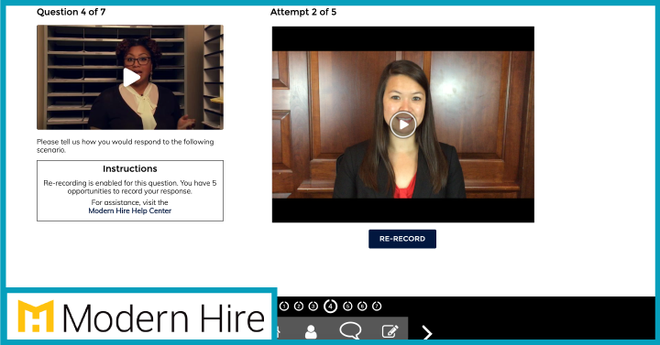
Task: Click the partially hidden leftmost toolbar icon
Action: (279, 331)
